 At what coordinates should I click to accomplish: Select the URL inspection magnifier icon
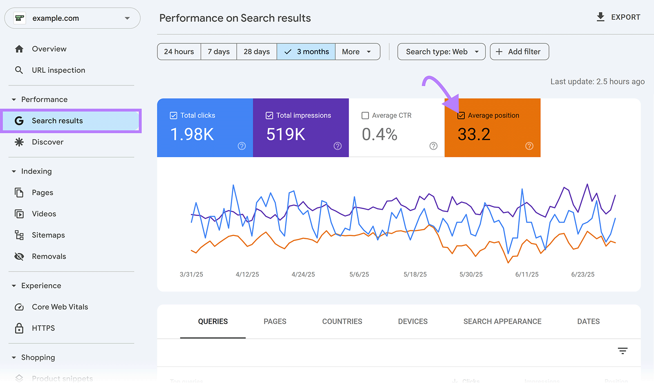point(19,70)
